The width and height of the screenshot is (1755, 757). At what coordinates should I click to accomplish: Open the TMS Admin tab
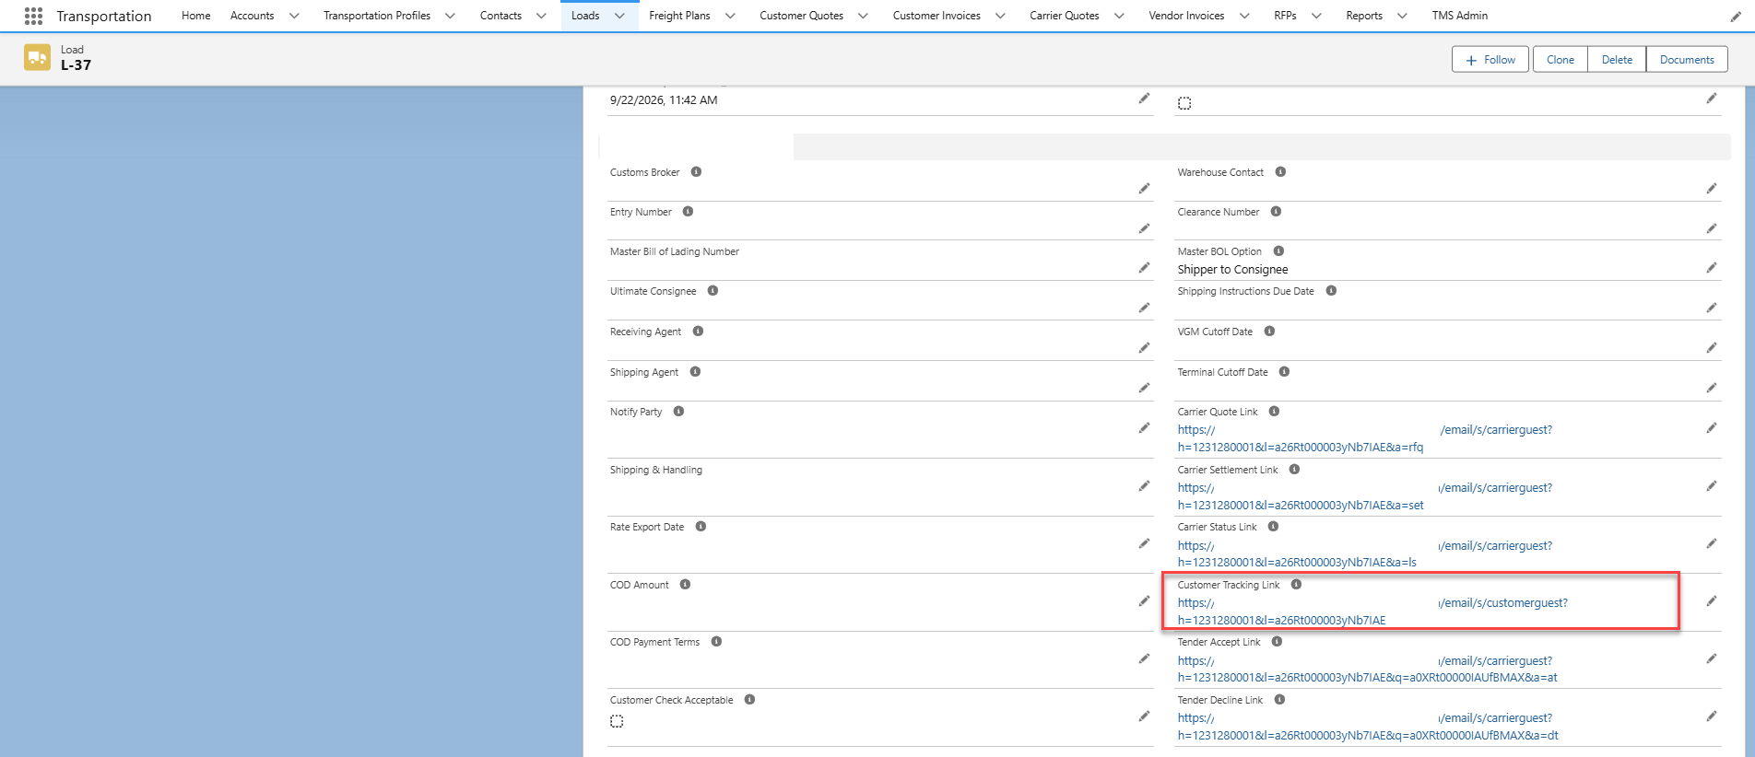tap(1459, 16)
